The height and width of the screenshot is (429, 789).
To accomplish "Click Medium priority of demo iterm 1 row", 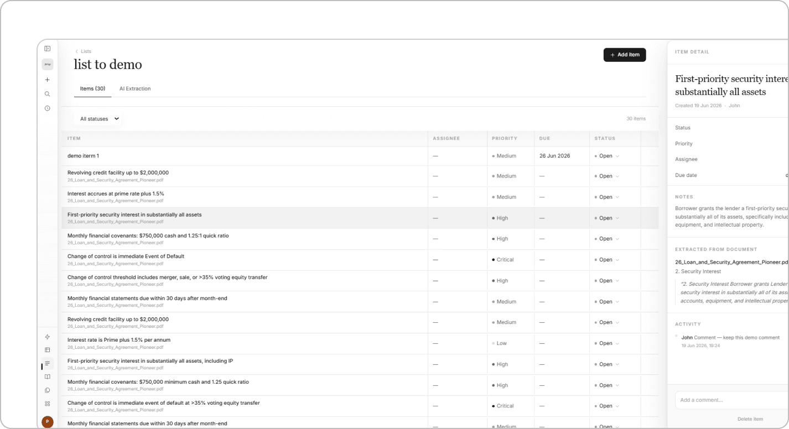I will click(x=503, y=156).
